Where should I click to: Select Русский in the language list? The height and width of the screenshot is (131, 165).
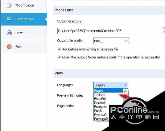101,115
